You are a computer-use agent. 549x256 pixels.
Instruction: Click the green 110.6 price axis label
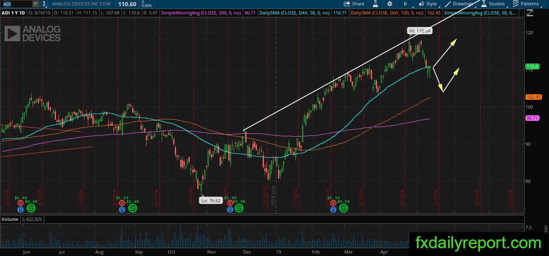(x=532, y=66)
